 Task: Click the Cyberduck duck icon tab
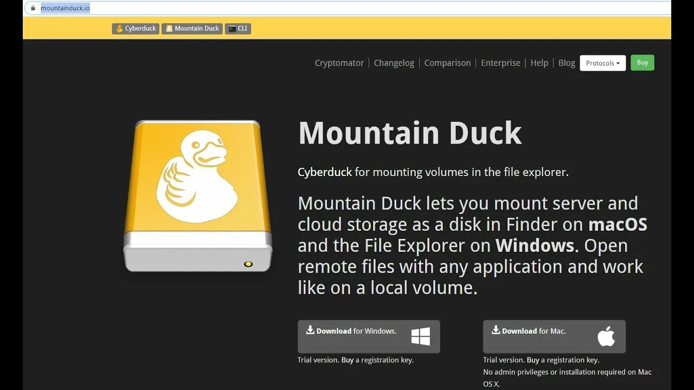pyautogui.click(x=119, y=28)
